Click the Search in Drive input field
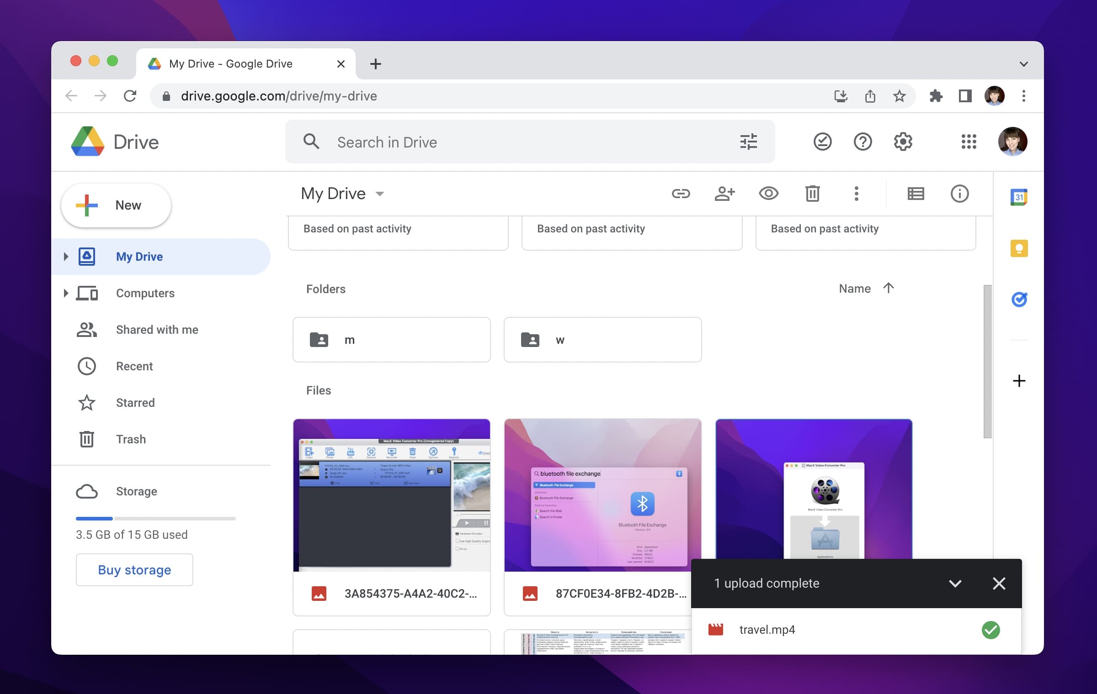 (528, 142)
